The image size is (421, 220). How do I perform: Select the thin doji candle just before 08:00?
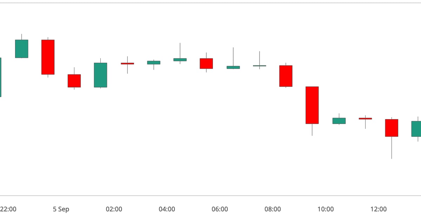(x=260, y=66)
